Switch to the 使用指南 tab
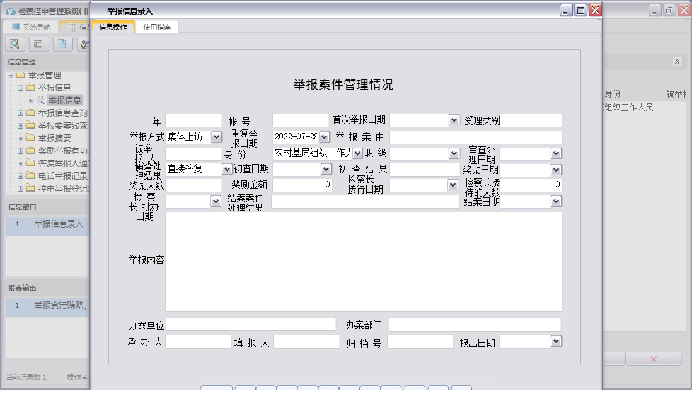 [x=156, y=27]
